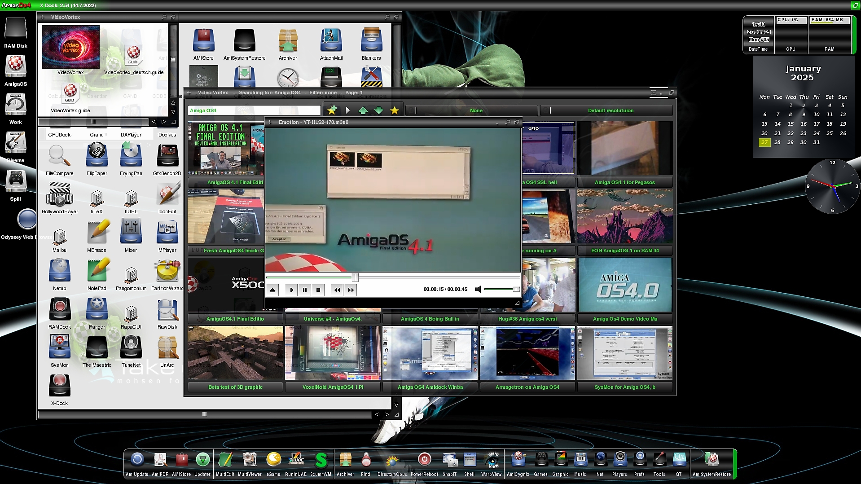
Task: Click the VoxelNoid AmigaOS4 video thumbnail
Action: pyautogui.click(x=333, y=353)
